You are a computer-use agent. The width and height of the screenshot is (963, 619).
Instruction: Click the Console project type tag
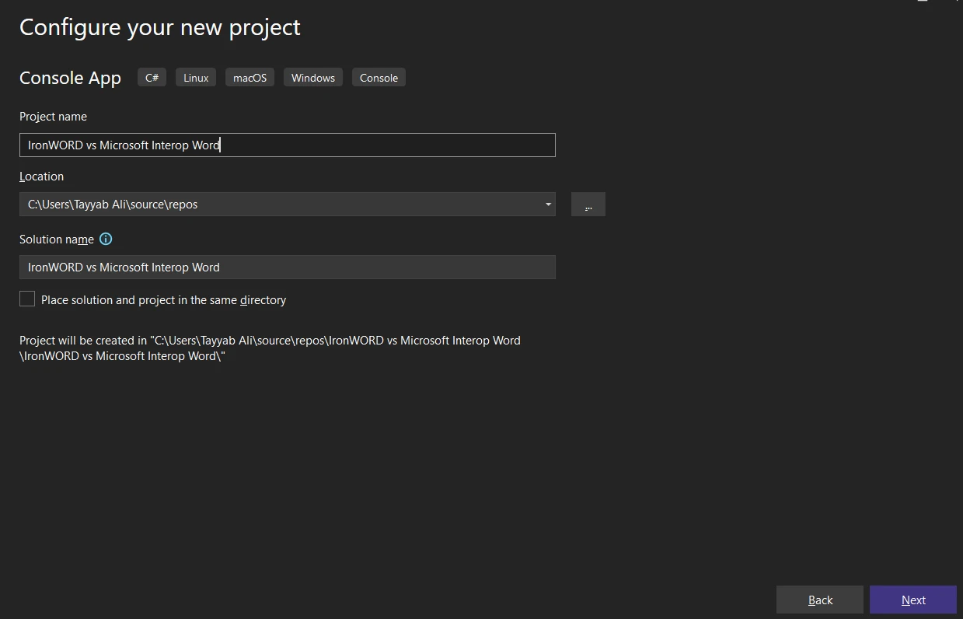pyautogui.click(x=379, y=78)
